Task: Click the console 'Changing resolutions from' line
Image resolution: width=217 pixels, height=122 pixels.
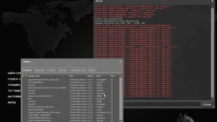Action: (x=120, y=23)
